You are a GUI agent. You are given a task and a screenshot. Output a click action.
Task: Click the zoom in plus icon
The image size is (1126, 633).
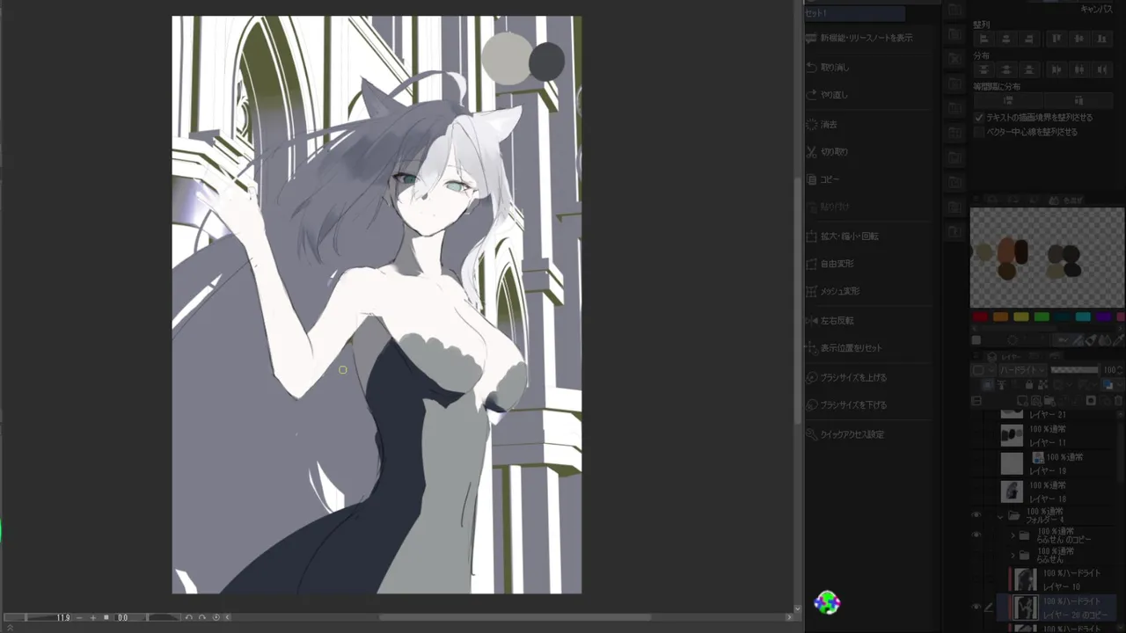pyautogui.click(x=93, y=618)
